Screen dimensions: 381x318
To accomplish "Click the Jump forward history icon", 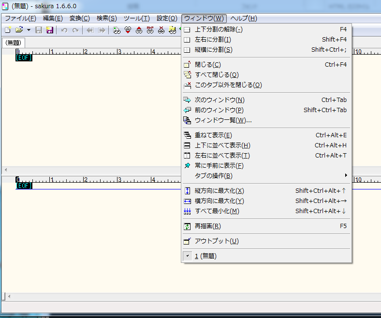I will [102, 30].
